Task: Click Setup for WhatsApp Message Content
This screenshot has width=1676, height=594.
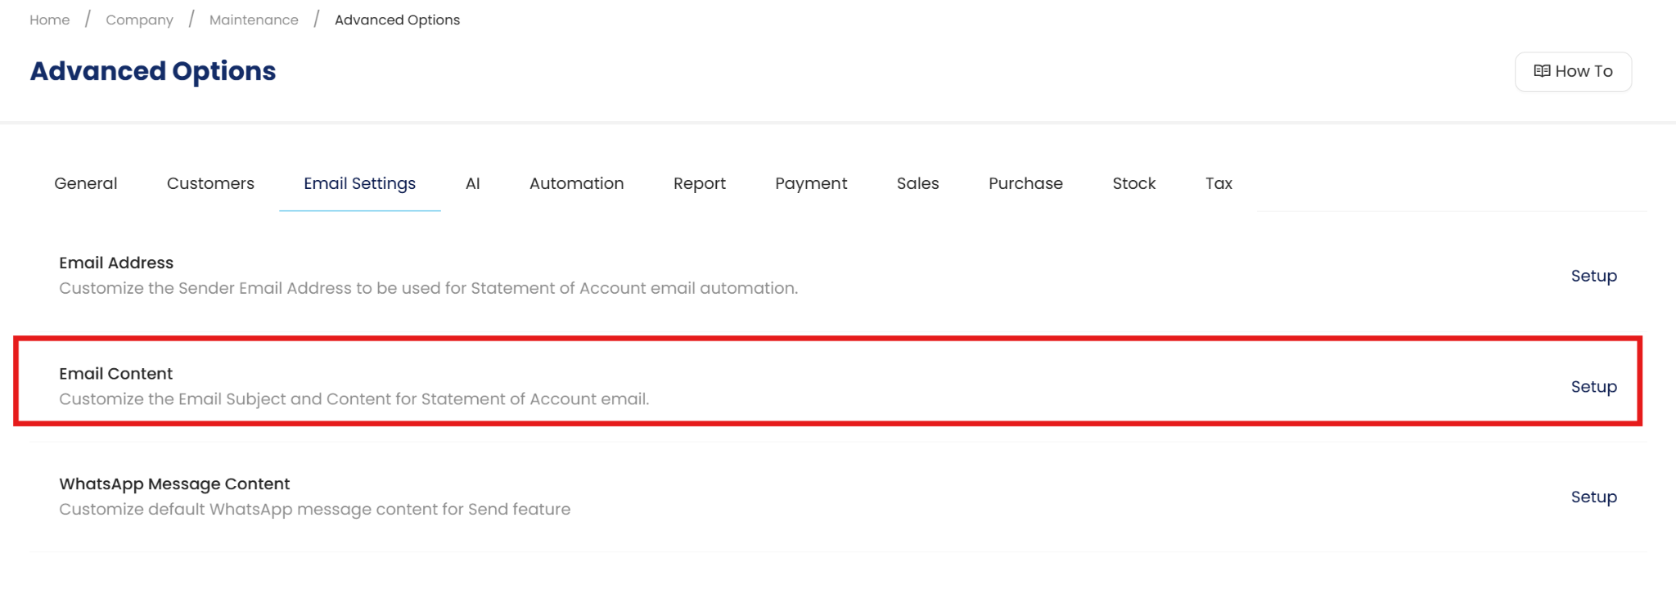Action: [x=1593, y=497]
